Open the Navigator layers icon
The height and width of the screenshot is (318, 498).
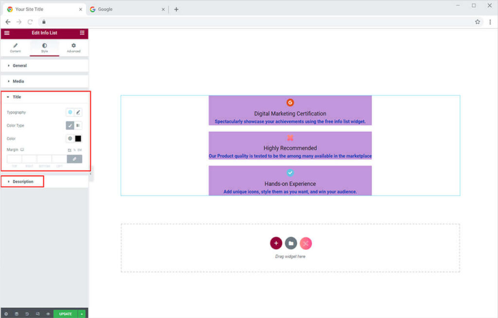17,314
